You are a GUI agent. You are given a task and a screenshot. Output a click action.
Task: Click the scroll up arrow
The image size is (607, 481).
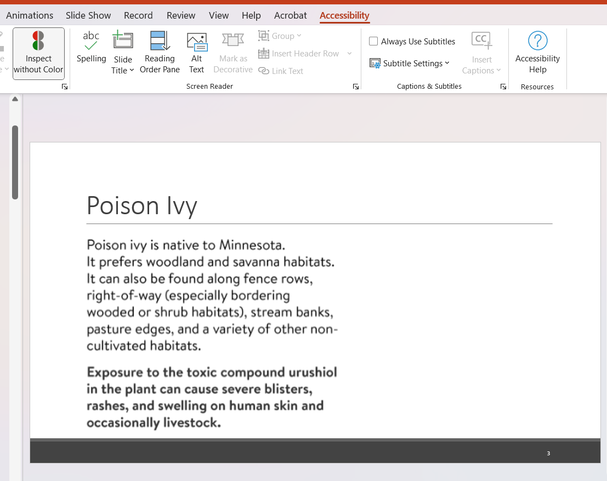15,99
